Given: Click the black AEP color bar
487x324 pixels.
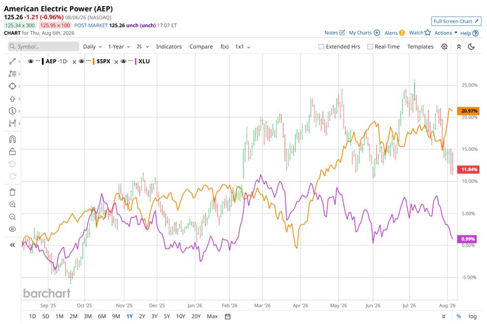Looking at the screenshot, I should pos(42,61).
